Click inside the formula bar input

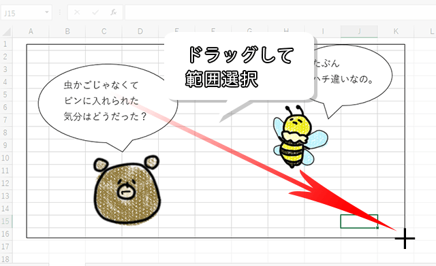coord(280,13)
